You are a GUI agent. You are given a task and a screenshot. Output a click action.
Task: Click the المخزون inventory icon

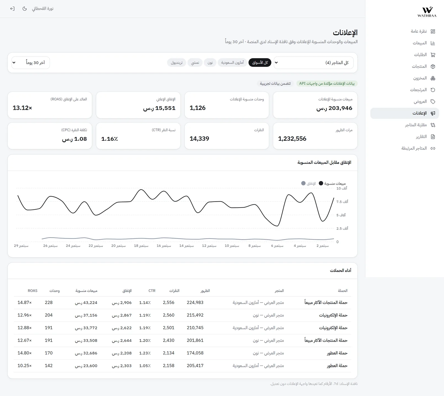click(433, 78)
